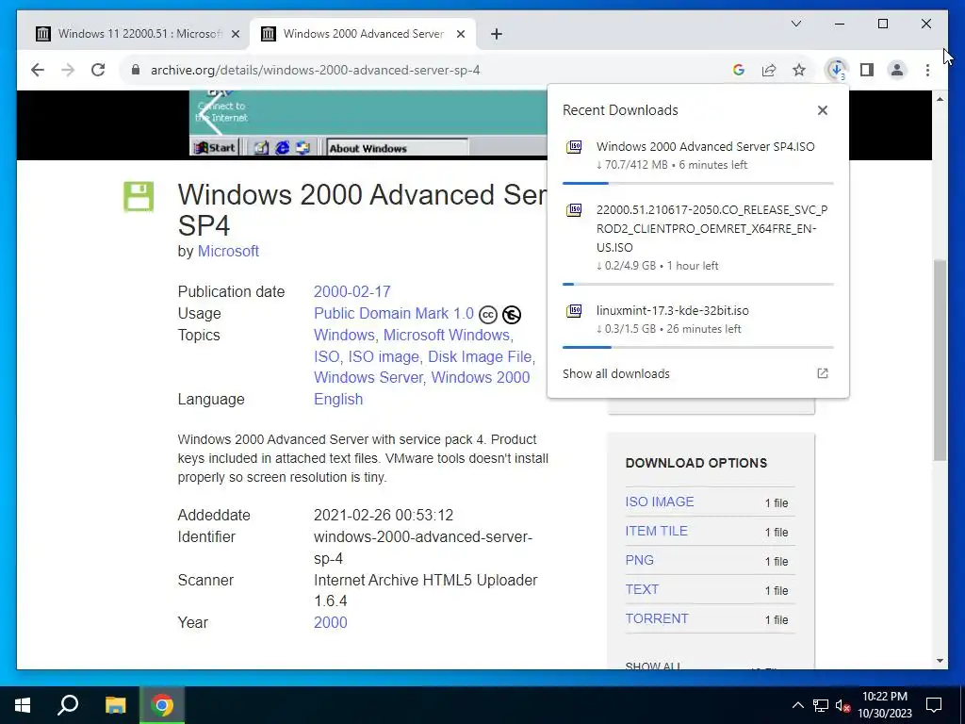This screenshot has height=724, width=965.
Task: Open the Chrome side panel
Action: pos(867,70)
